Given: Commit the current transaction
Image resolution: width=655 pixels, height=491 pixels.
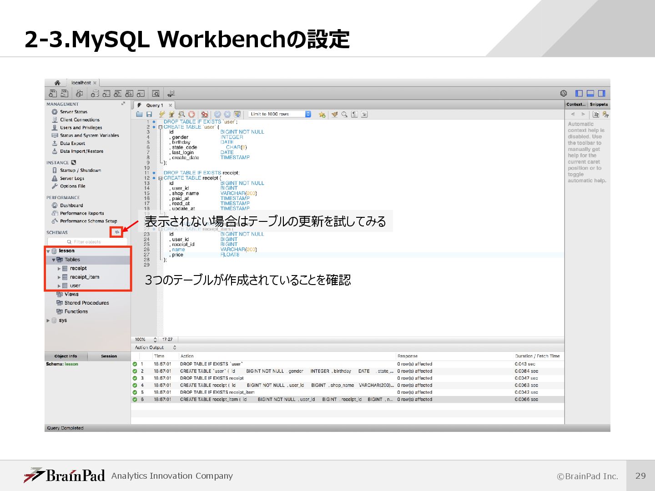Looking at the screenshot, I should [x=217, y=114].
